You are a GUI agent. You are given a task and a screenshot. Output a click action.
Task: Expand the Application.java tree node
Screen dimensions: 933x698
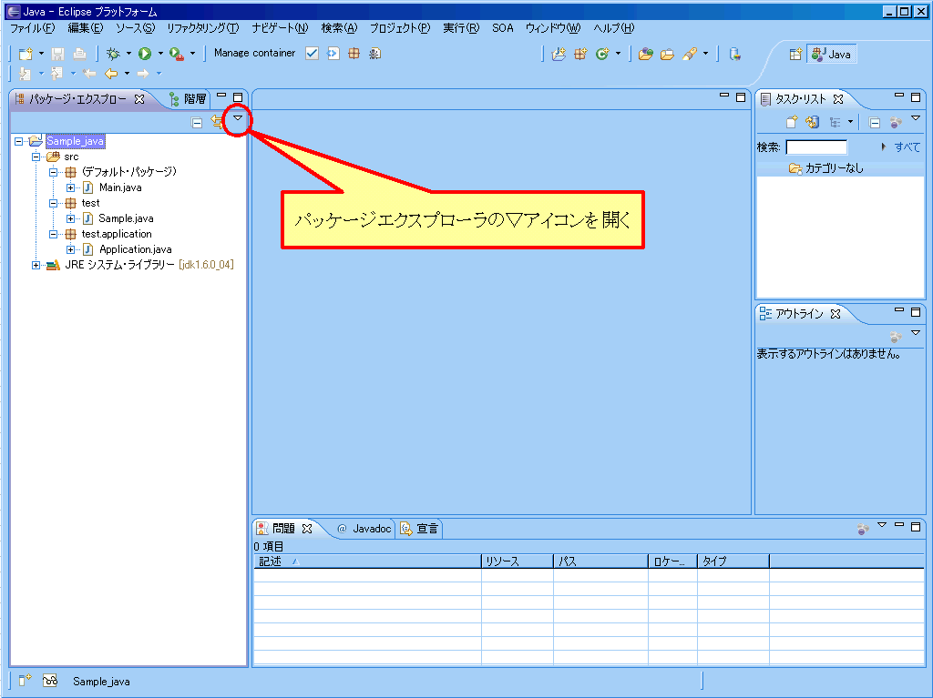(x=70, y=249)
